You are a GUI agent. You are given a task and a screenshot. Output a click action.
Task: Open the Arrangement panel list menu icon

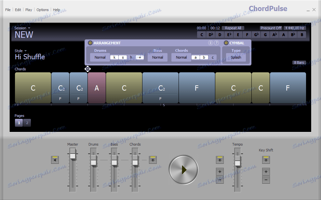(210, 43)
